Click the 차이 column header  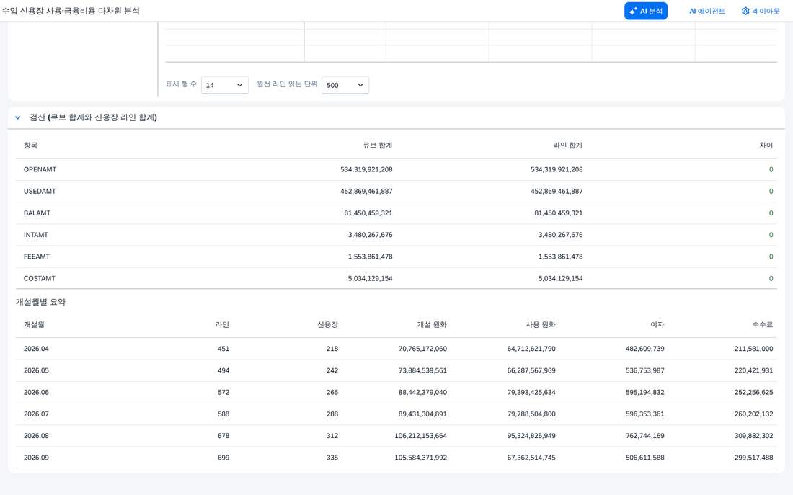pos(766,145)
